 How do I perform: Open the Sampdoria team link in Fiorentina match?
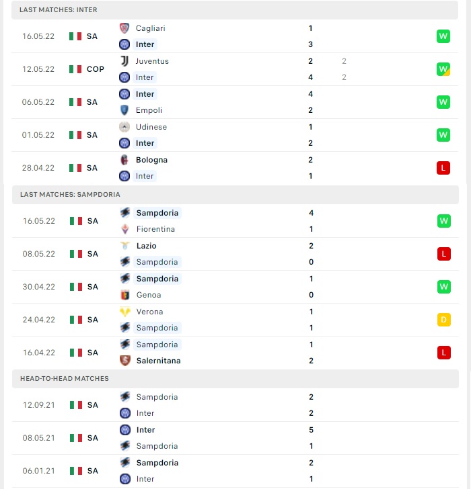(x=157, y=213)
